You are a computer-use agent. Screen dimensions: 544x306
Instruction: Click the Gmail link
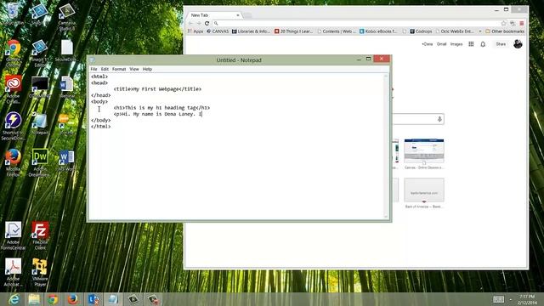pos(441,44)
